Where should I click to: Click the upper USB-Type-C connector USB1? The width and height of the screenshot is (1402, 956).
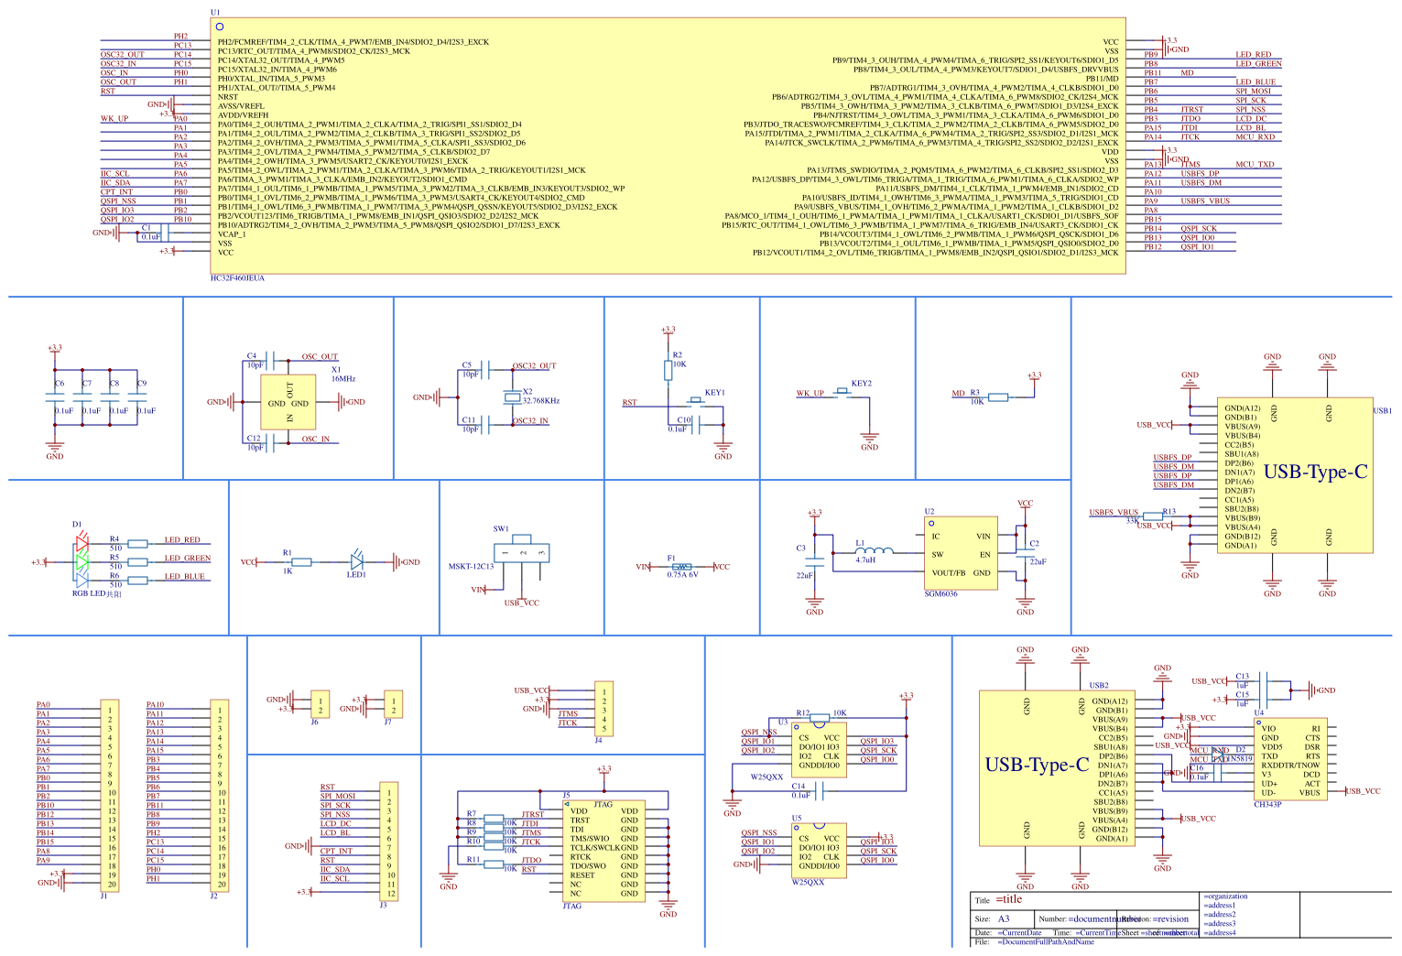[x=1295, y=475]
